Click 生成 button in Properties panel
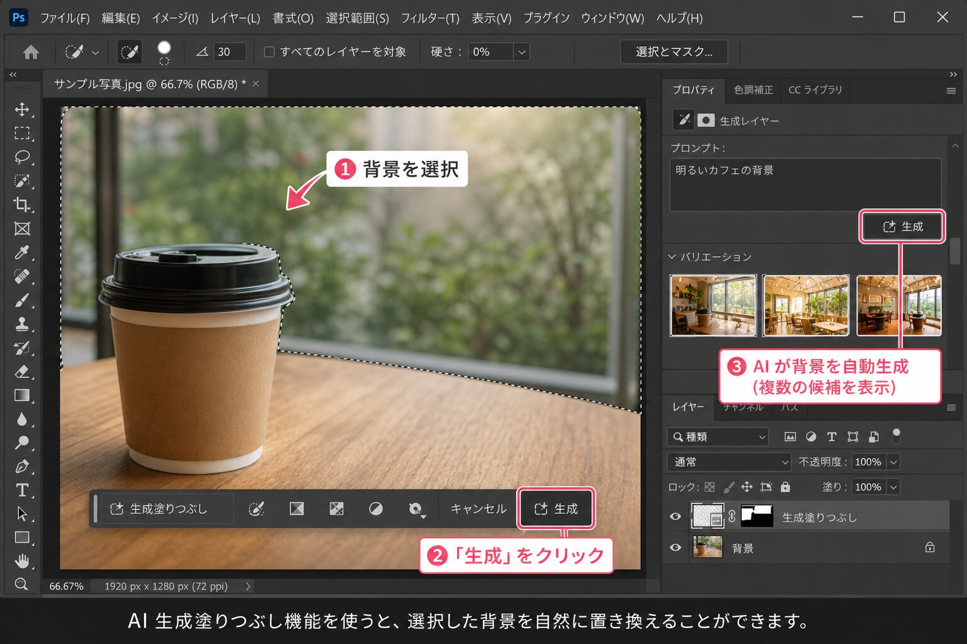Viewport: 967px width, 644px height. pyautogui.click(x=903, y=226)
